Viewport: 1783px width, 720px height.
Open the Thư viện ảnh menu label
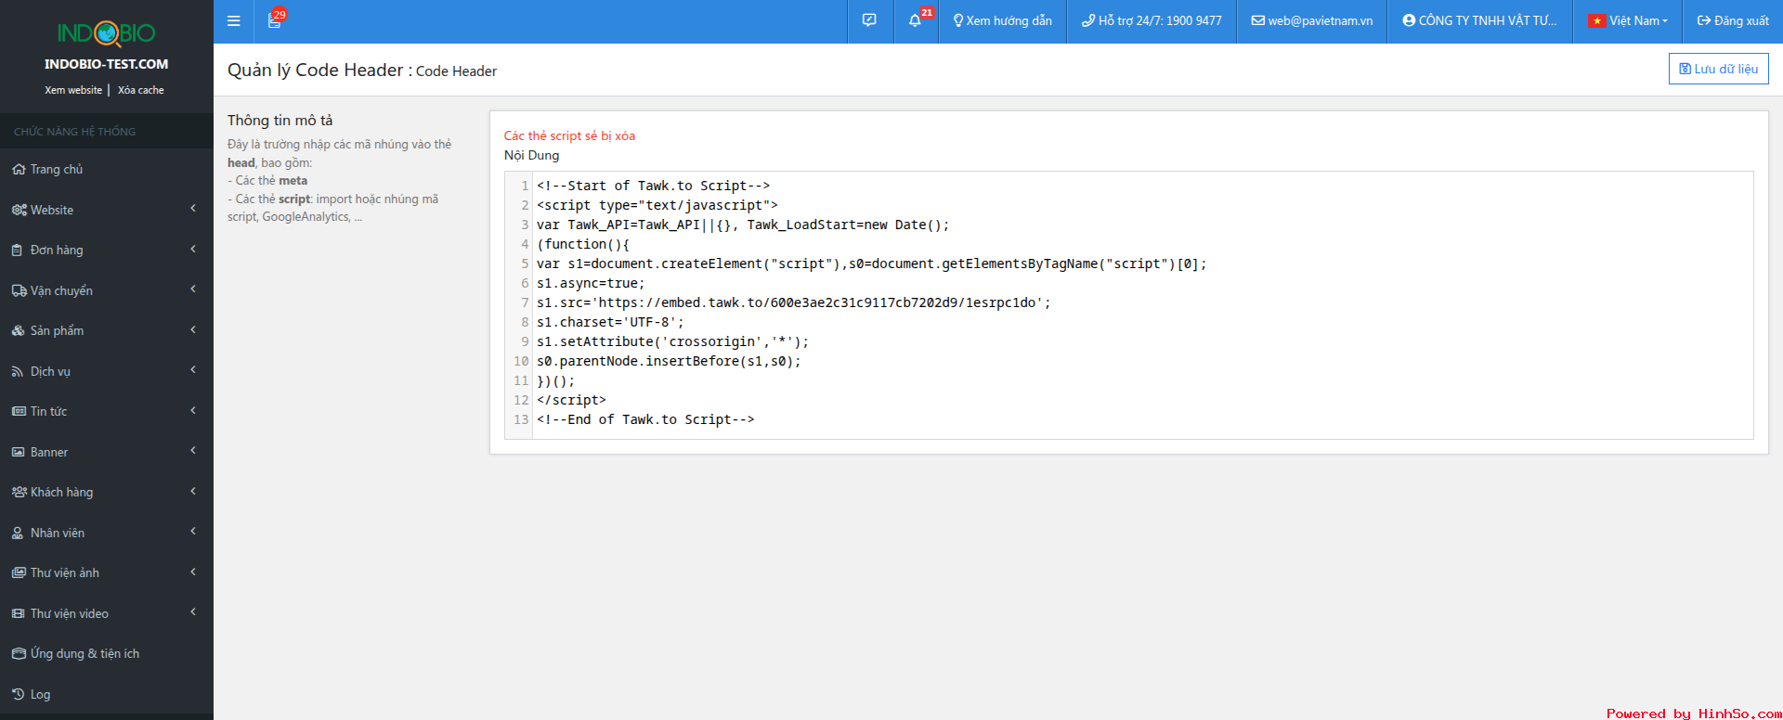click(65, 573)
